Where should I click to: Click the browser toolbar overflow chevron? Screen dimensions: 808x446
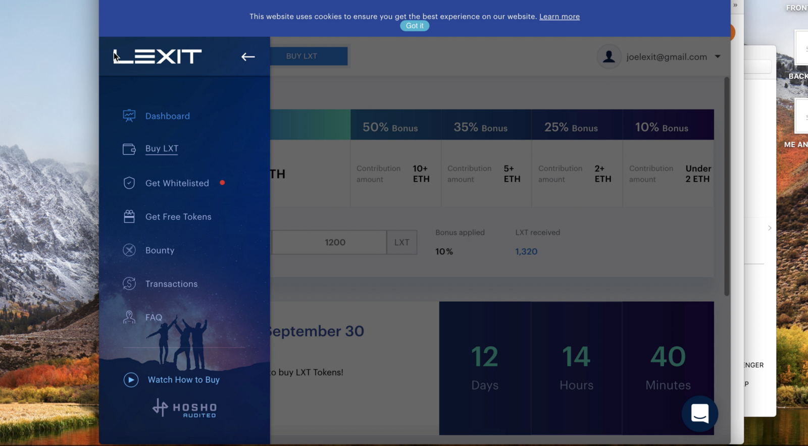pyautogui.click(x=735, y=5)
